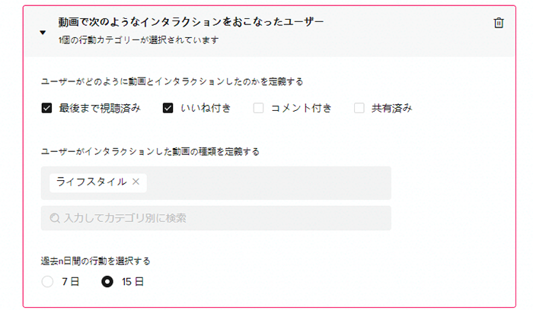Screen dimensions: 533x310
Task: Click the 15 日 label text
Action: pyautogui.click(x=132, y=282)
